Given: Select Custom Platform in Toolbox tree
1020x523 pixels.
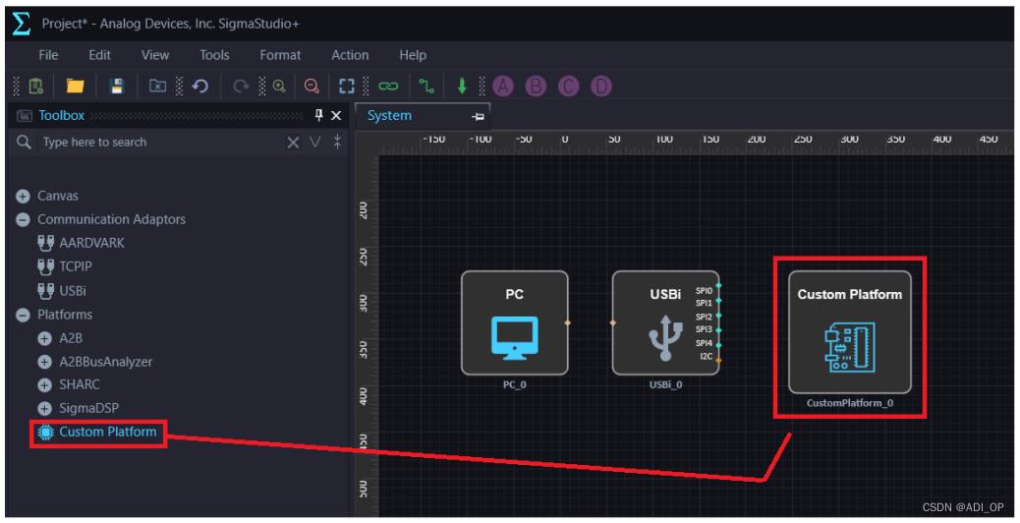Looking at the screenshot, I should click(97, 432).
